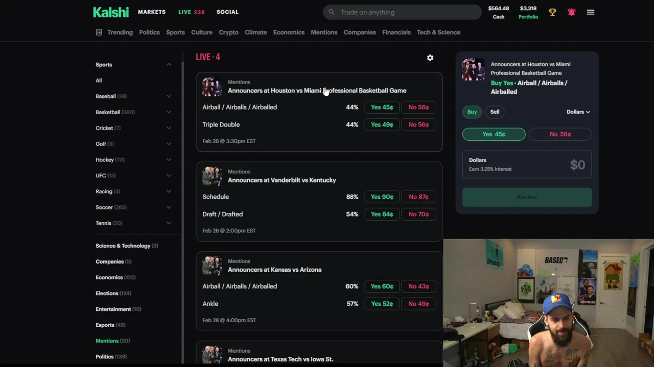Viewport: 654px width, 367px height.
Task: Open Announcers at Texas Tech vs Iowa St.
Action: (280, 359)
